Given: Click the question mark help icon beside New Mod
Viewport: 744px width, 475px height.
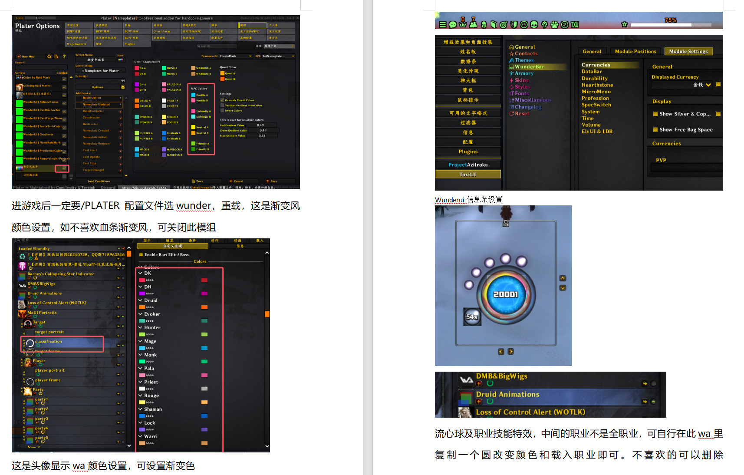Looking at the screenshot, I should click(x=64, y=56).
